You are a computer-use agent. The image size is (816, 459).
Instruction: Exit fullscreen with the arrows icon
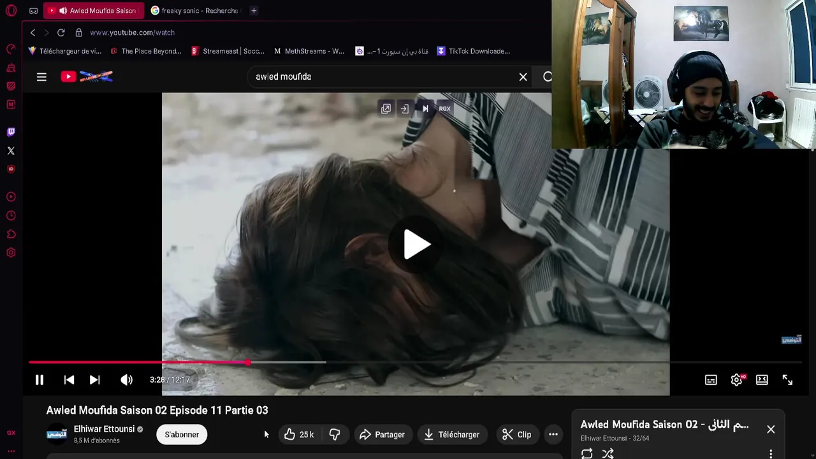(787, 380)
